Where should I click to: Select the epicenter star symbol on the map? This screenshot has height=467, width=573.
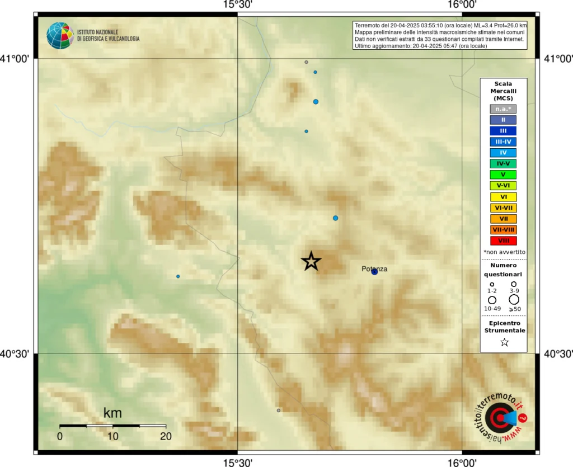click(x=311, y=261)
